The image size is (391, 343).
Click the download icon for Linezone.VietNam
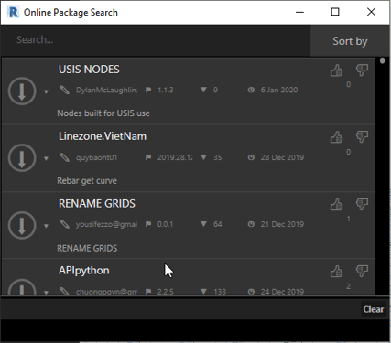pyautogui.click(x=22, y=158)
